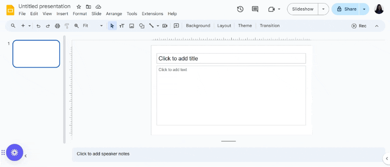Click the title placeholder 'Click to add title'
The width and height of the screenshot is (390, 167).
tap(231, 59)
